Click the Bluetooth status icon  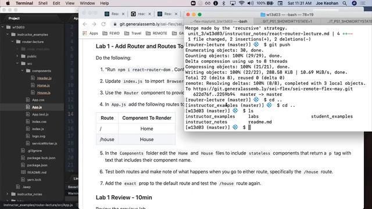click(223, 3)
